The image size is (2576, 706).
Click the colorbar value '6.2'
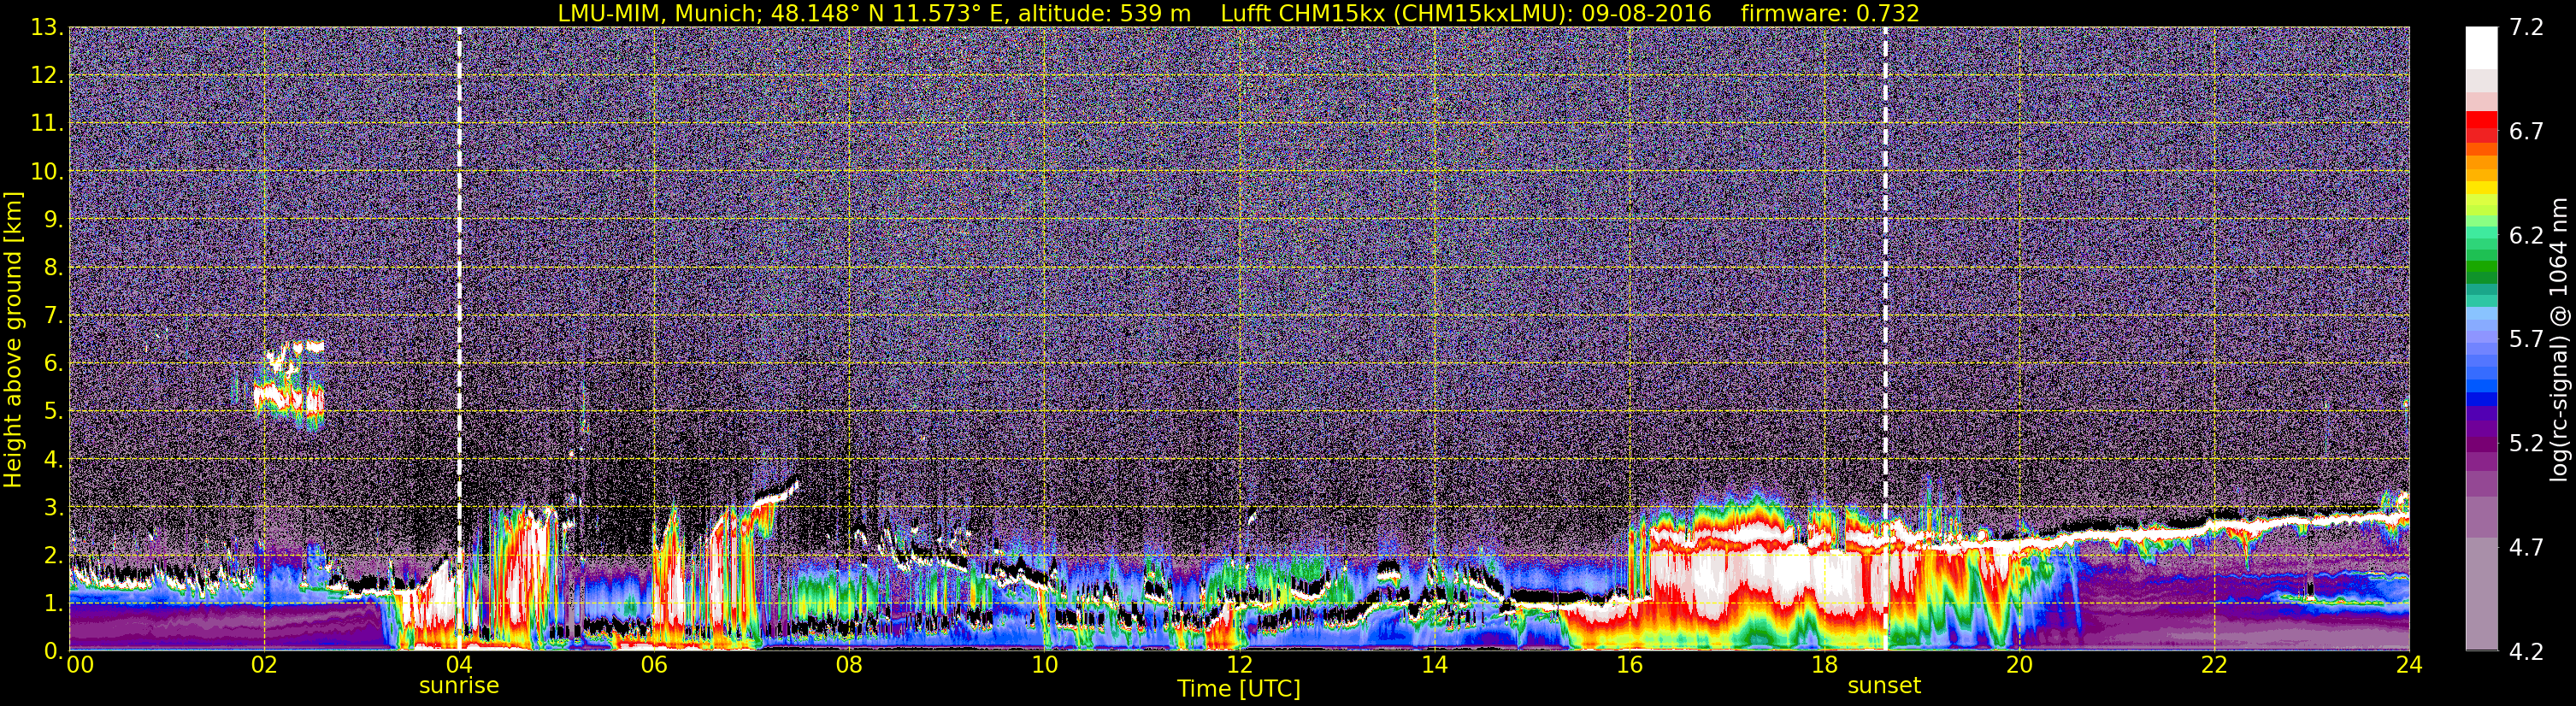click(2526, 236)
